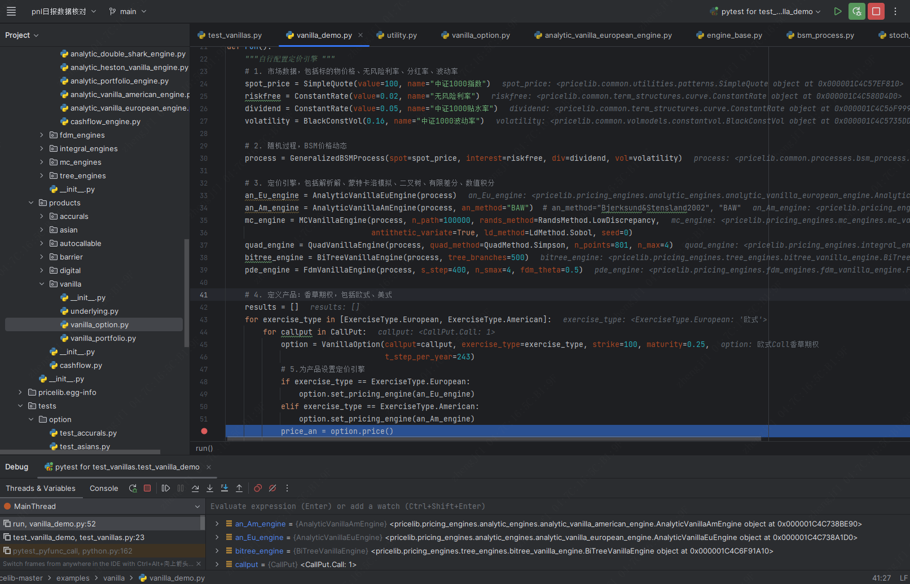
Task: Switch to the engine_base.py tab
Action: coord(729,35)
